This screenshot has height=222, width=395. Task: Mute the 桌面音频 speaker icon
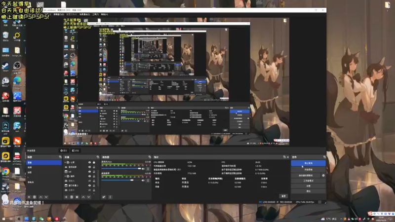(x=143, y=180)
